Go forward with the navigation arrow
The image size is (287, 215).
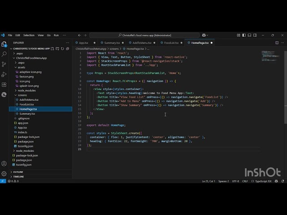[85, 35]
